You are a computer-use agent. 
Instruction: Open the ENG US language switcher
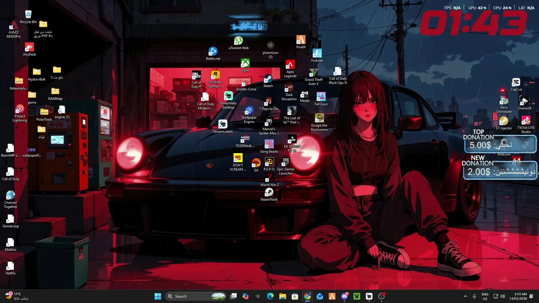(x=485, y=296)
